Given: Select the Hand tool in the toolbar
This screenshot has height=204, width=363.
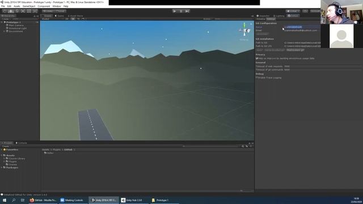Looking at the screenshot, I should [x=5, y=11].
